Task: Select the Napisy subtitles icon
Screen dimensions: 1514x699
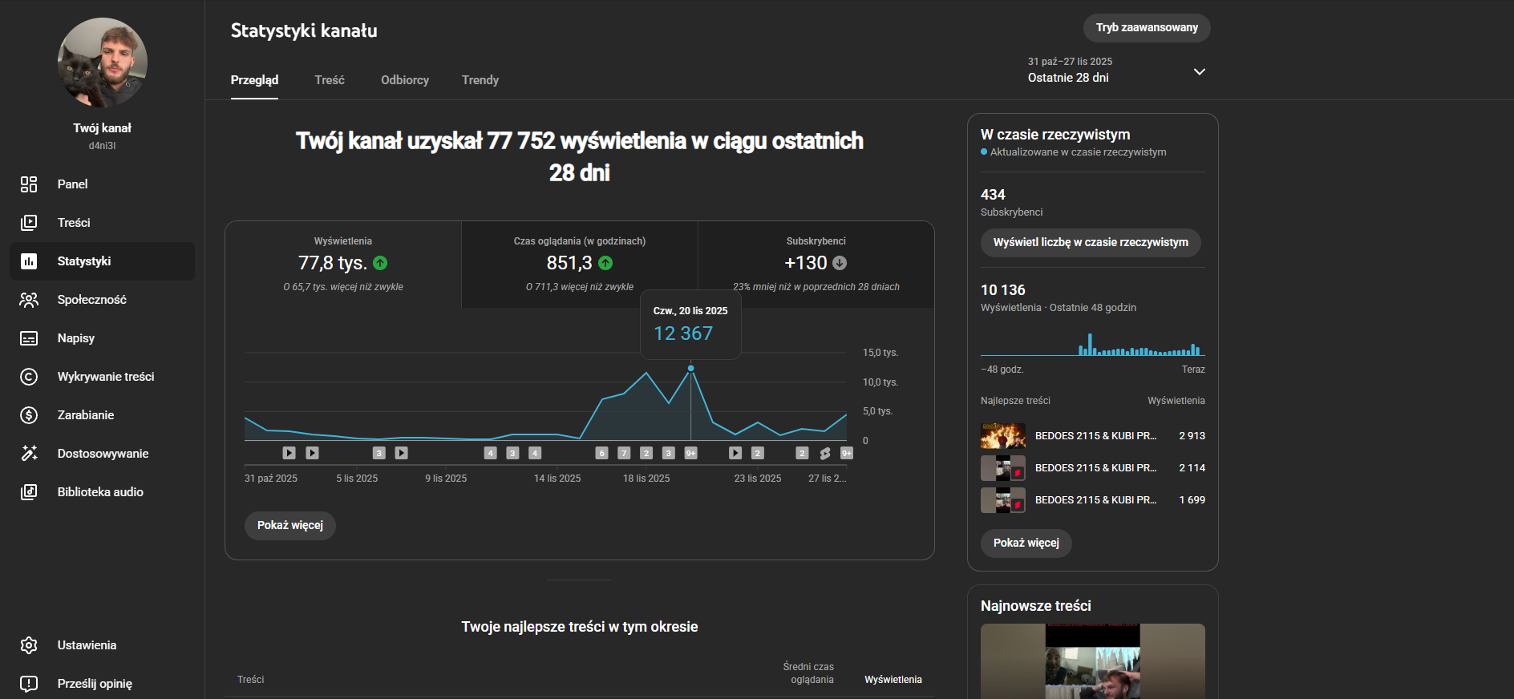Action: point(29,338)
